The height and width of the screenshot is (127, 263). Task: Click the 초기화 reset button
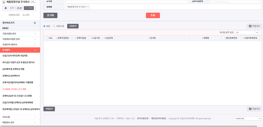[x=50, y=16]
